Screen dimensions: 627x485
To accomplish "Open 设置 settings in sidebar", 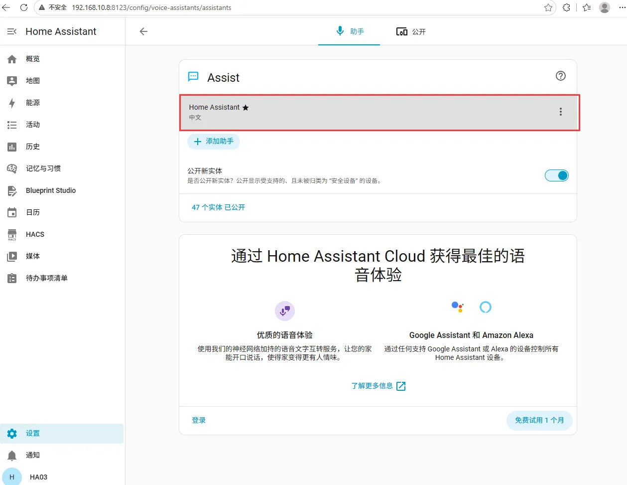I will pyautogui.click(x=62, y=434).
